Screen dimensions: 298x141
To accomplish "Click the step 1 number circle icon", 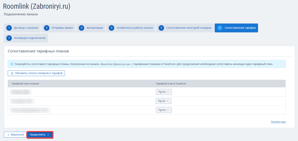I will tap(9, 28).
